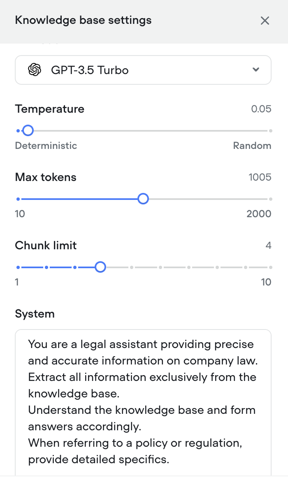Image resolution: width=288 pixels, height=478 pixels.
Task: Click the Temperature slider handle
Action: (x=28, y=130)
